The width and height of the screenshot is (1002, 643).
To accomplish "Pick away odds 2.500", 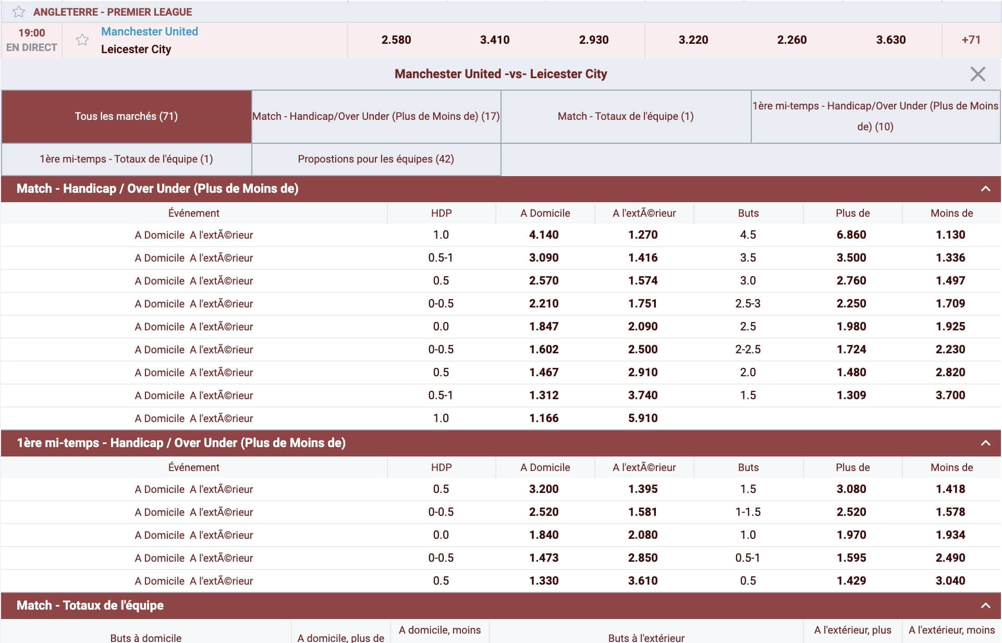I will pyautogui.click(x=643, y=349).
